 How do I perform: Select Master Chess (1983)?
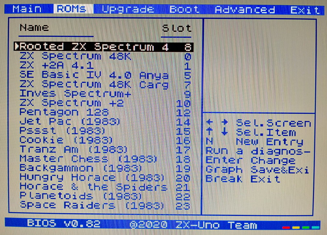tap(105, 159)
